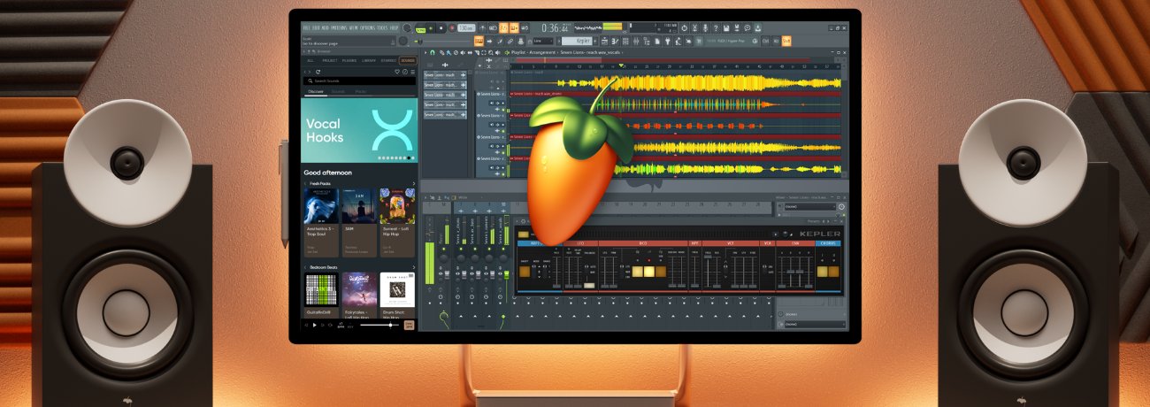
Task: Toggle the orange Shift modifier button
Action: (786, 41)
